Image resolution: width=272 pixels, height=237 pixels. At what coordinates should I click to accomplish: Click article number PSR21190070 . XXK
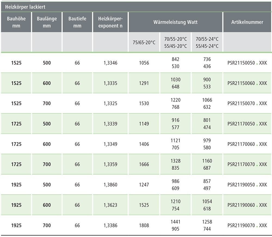coord(247,225)
